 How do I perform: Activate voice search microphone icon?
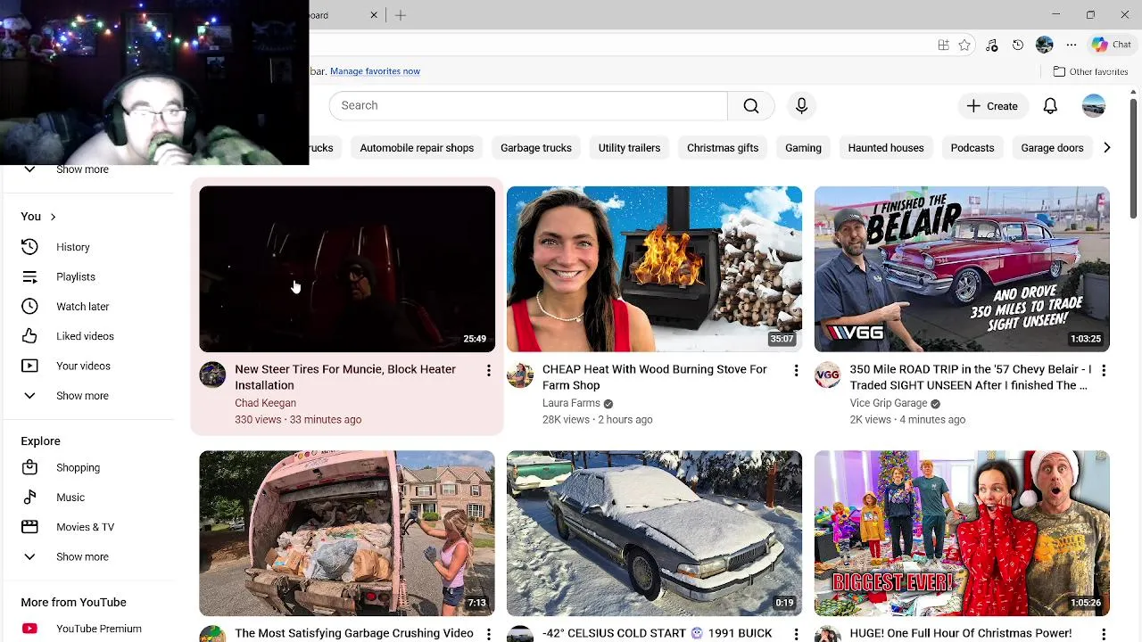[801, 105]
